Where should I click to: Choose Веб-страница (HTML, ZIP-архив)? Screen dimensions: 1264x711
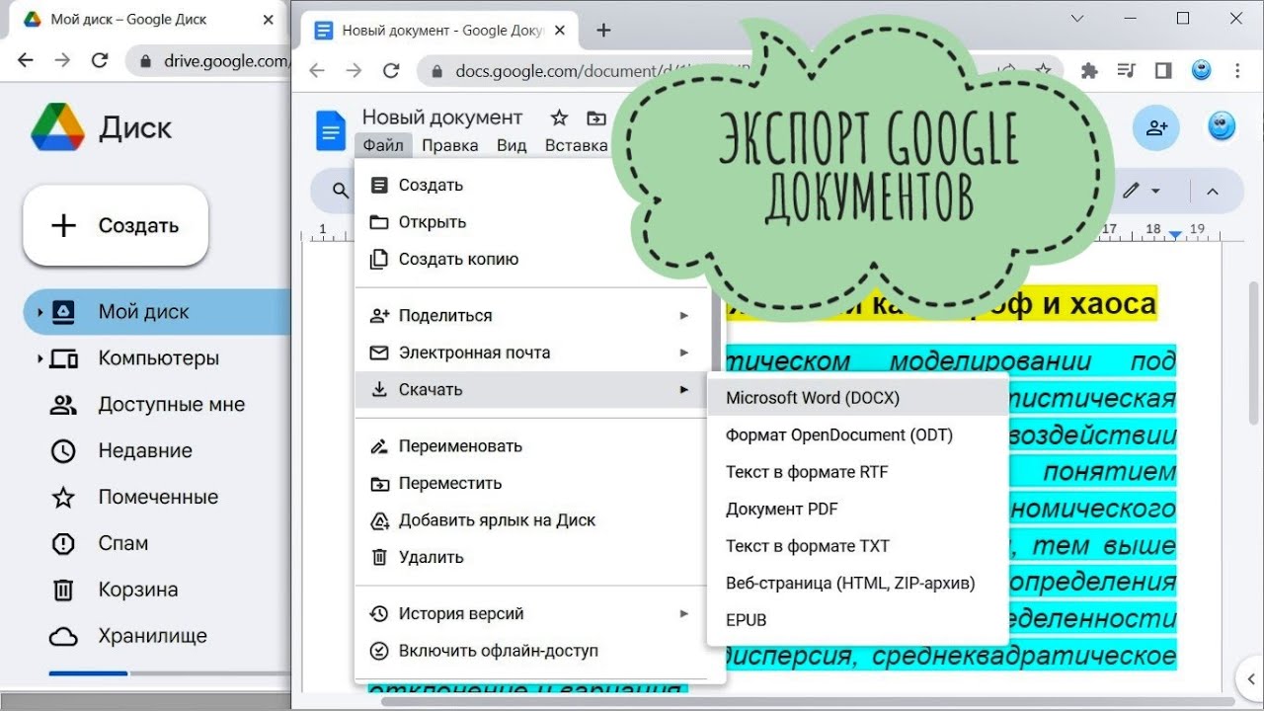[858, 583]
